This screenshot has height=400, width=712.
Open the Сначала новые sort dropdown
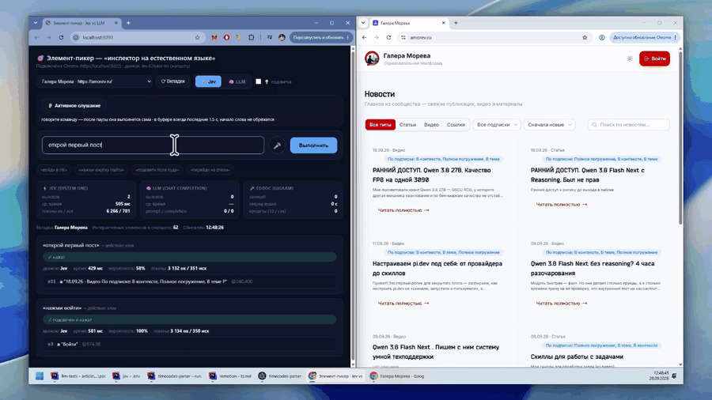pos(550,125)
